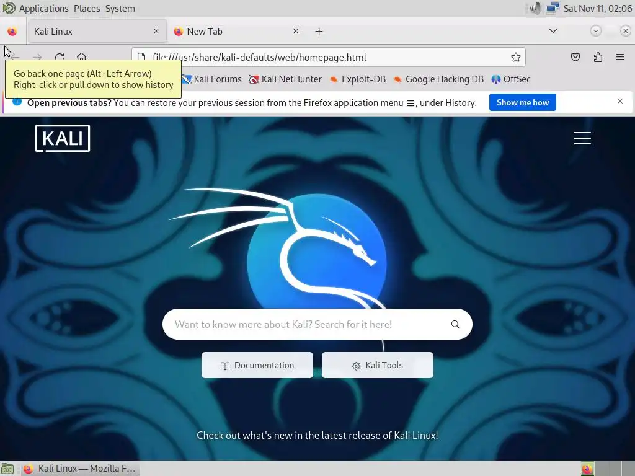This screenshot has width=635, height=476.
Task: Click the magnifier search icon
Action: [456, 324]
